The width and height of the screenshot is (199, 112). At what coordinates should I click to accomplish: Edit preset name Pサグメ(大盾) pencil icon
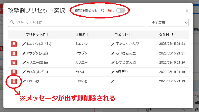point(24,53)
